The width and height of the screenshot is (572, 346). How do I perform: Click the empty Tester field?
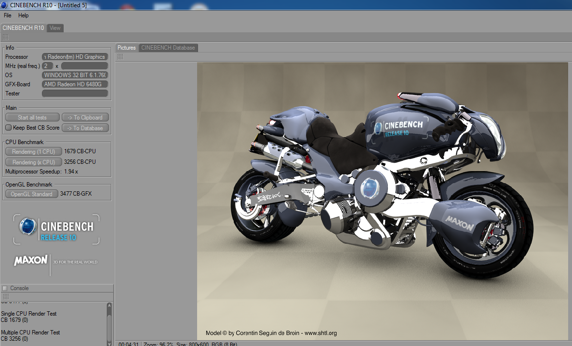pos(75,93)
